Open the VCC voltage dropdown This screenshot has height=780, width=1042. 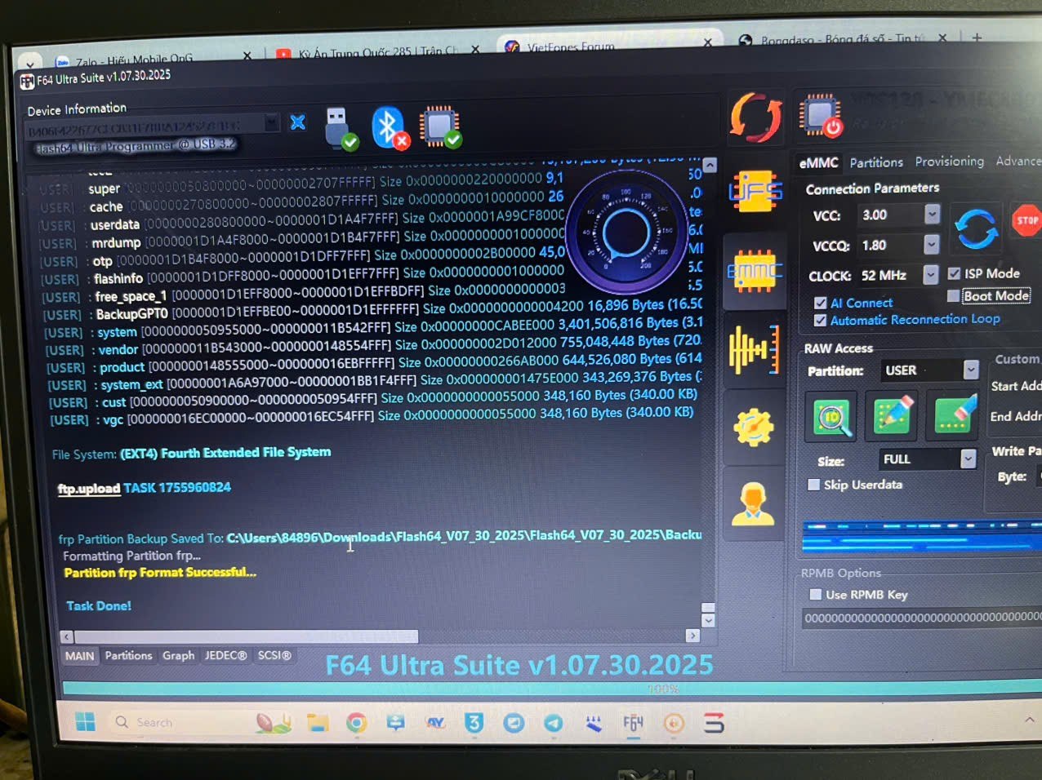point(932,214)
